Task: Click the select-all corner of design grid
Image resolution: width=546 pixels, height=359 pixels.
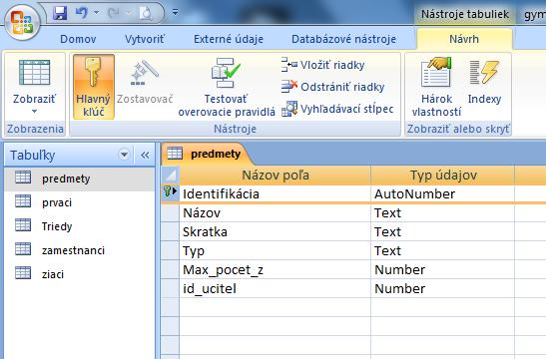Action: 171,175
